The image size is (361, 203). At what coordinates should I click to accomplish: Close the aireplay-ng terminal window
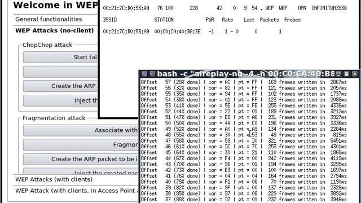point(355,74)
